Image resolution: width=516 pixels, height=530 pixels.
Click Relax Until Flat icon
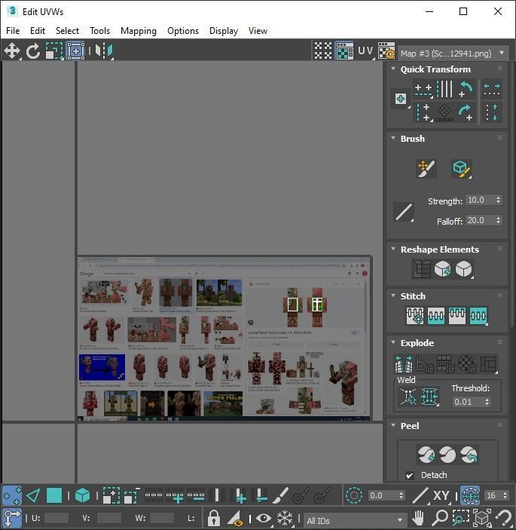click(443, 269)
